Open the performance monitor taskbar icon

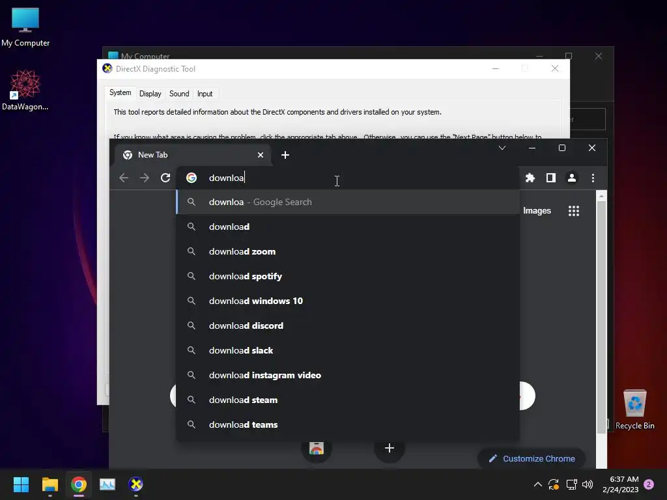107,484
